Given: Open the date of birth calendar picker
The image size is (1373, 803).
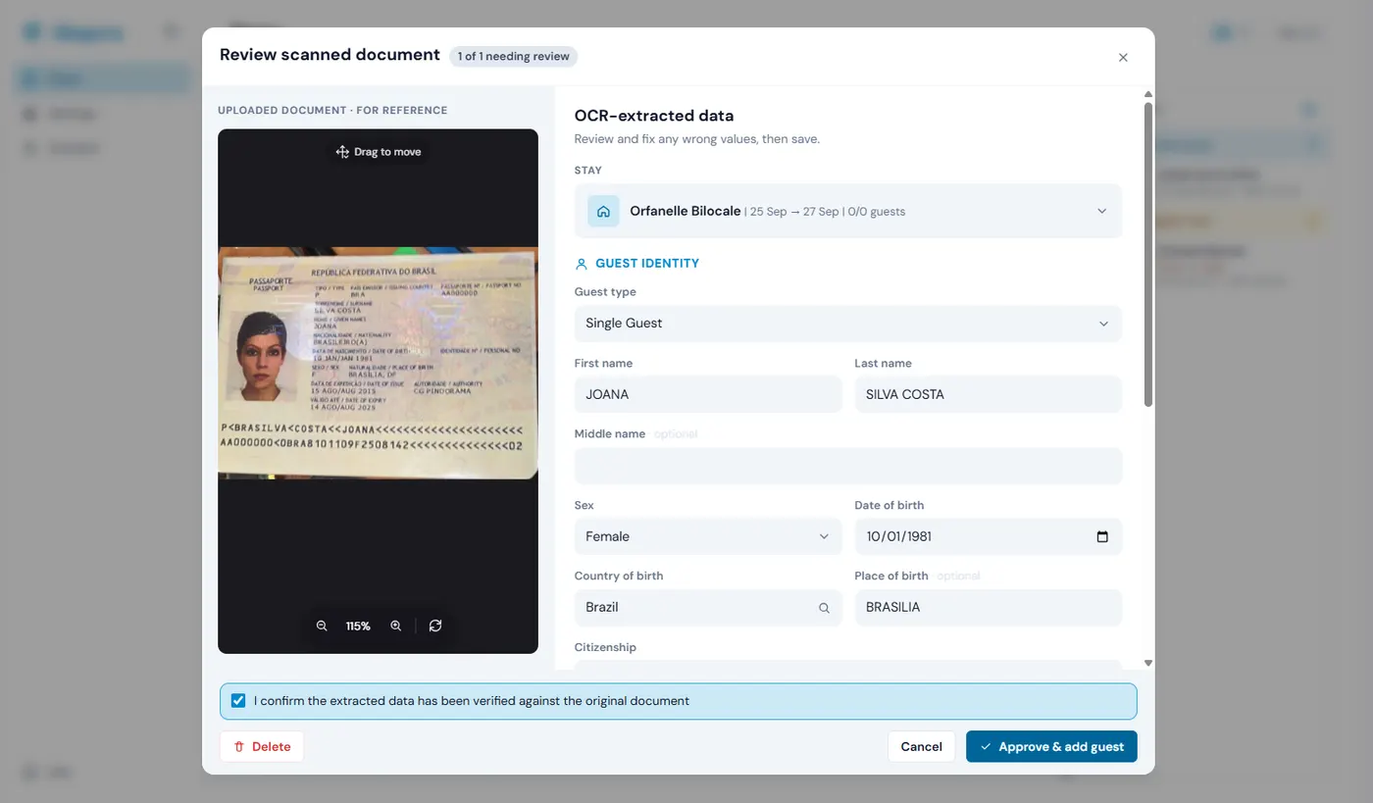Looking at the screenshot, I should coord(1102,536).
